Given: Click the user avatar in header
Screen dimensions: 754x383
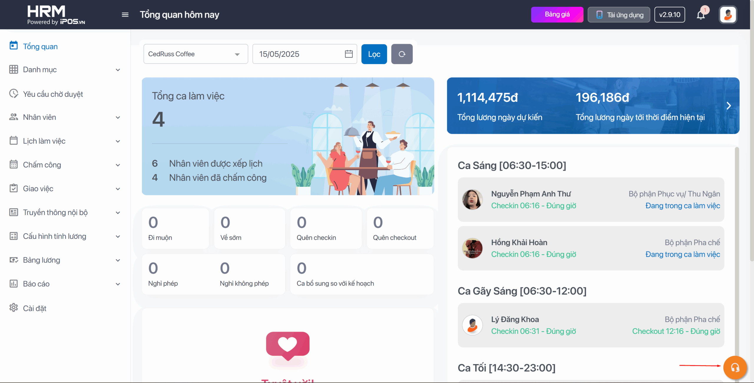Looking at the screenshot, I should click(x=728, y=15).
